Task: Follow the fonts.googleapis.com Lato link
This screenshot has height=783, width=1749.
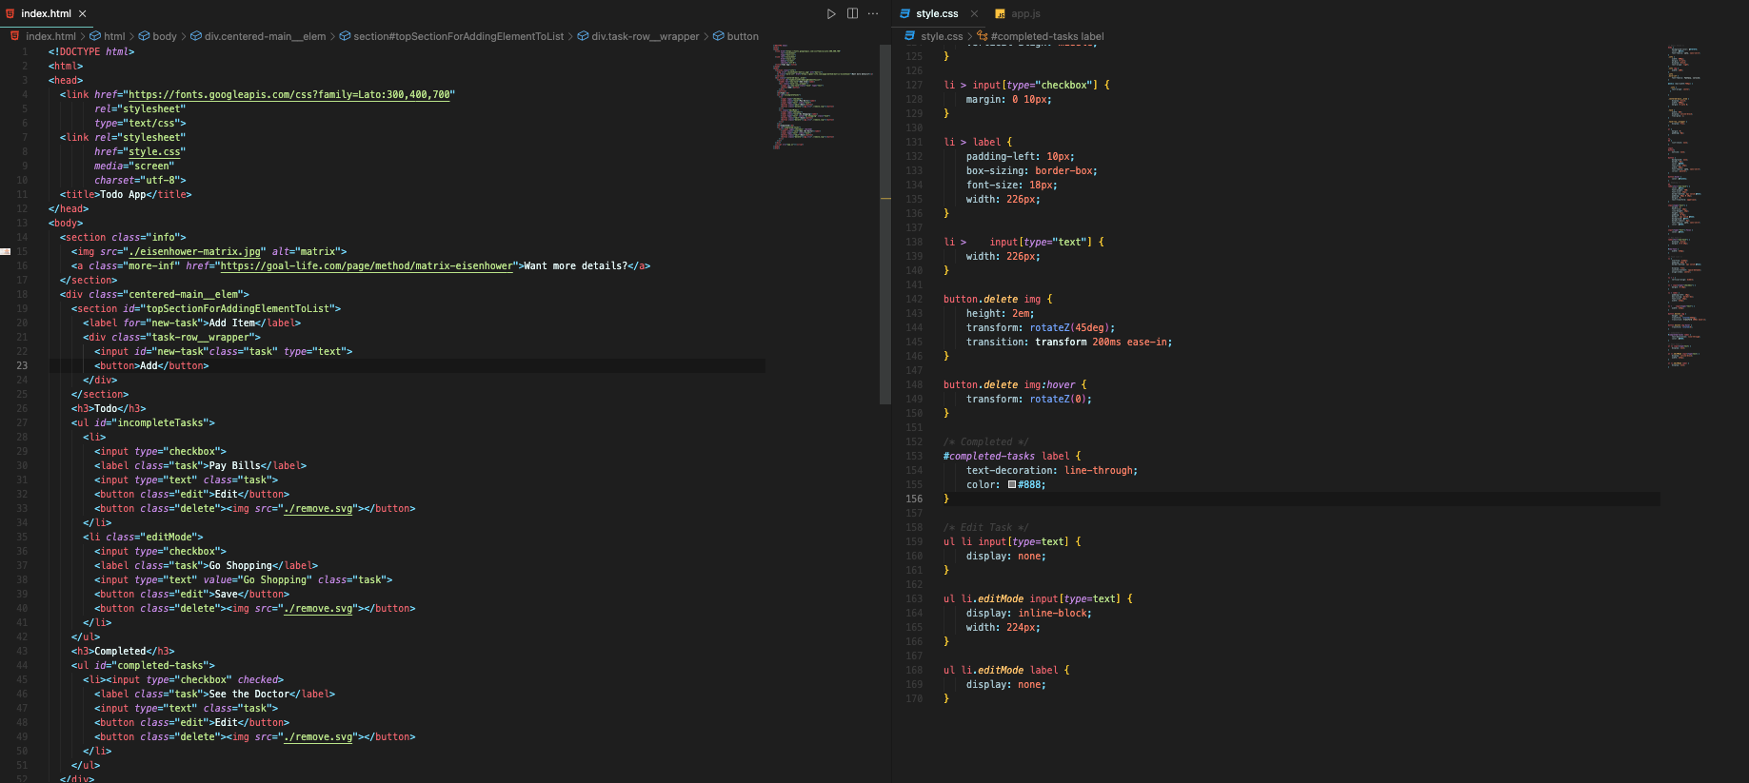Action: click(x=289, y=94)
